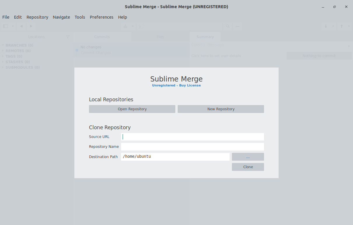Open the more options ellipsis icon in toolbar

(237, 26)
